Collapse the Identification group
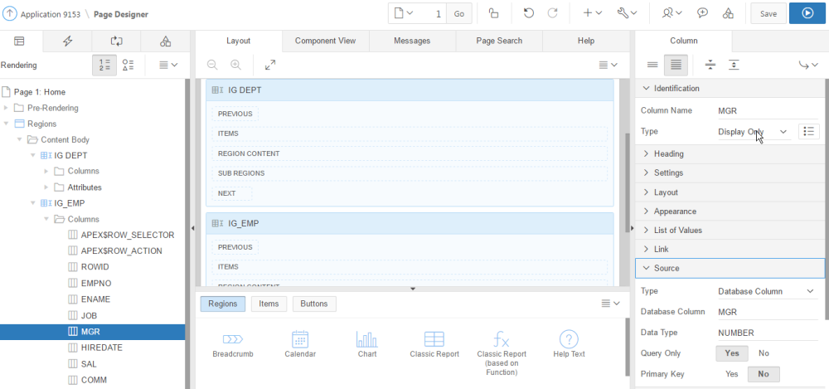 coord(730,89)
